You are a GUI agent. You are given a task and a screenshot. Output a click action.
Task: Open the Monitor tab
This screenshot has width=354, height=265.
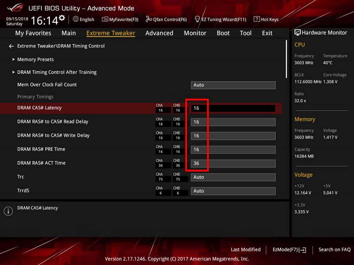tap(195, 33)
